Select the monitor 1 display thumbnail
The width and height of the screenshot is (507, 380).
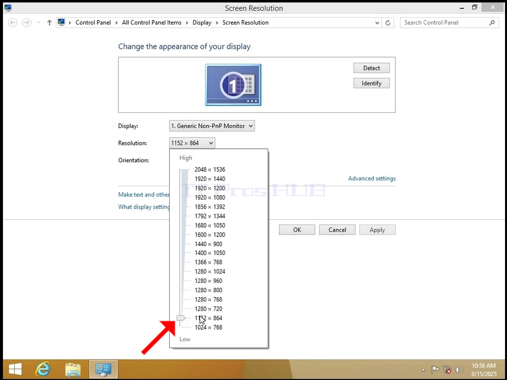click(x=233, y=85)
